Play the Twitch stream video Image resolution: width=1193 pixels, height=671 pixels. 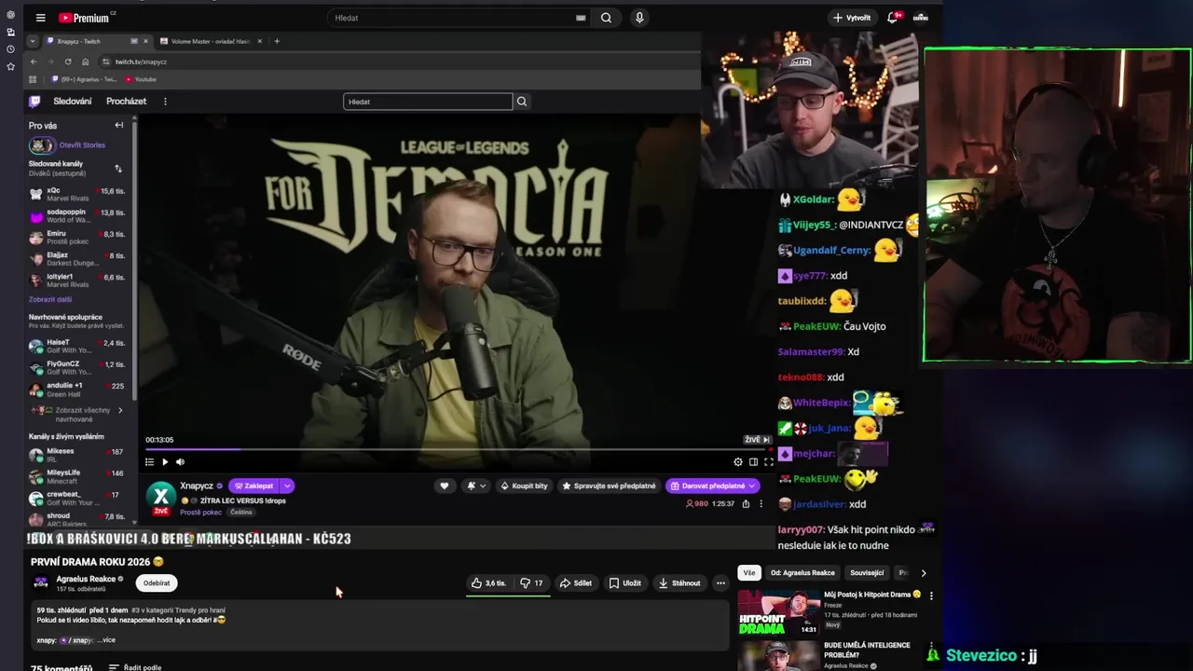coord(165,462)
